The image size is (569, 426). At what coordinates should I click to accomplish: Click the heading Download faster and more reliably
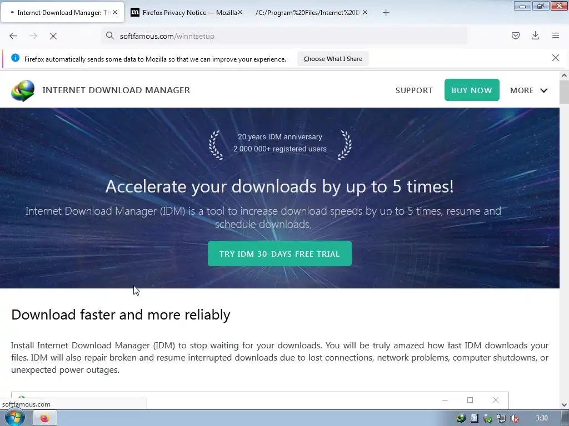[121, 315]
